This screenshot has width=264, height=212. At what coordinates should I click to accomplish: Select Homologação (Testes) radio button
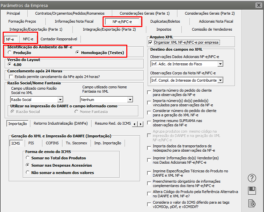point(78,52)
